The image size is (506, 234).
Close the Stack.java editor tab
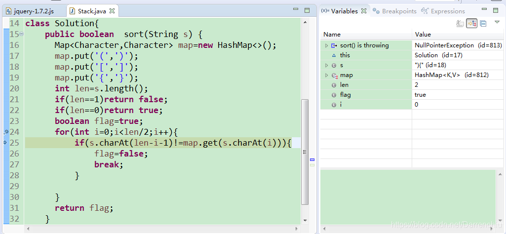(x=112, y=11)
